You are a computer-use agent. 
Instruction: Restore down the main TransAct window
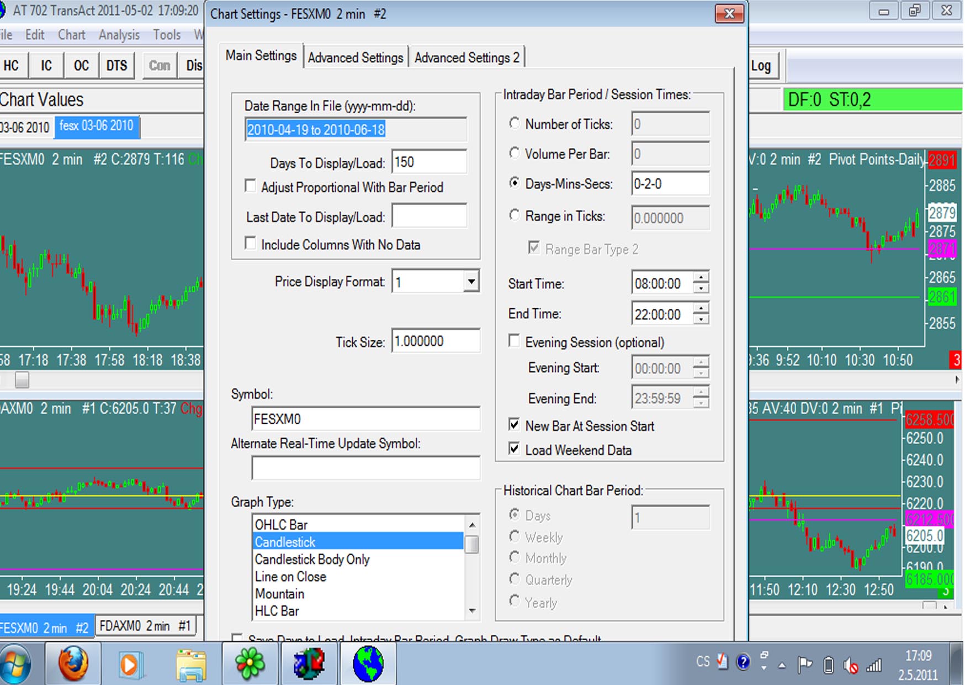(x=914, y=10)
